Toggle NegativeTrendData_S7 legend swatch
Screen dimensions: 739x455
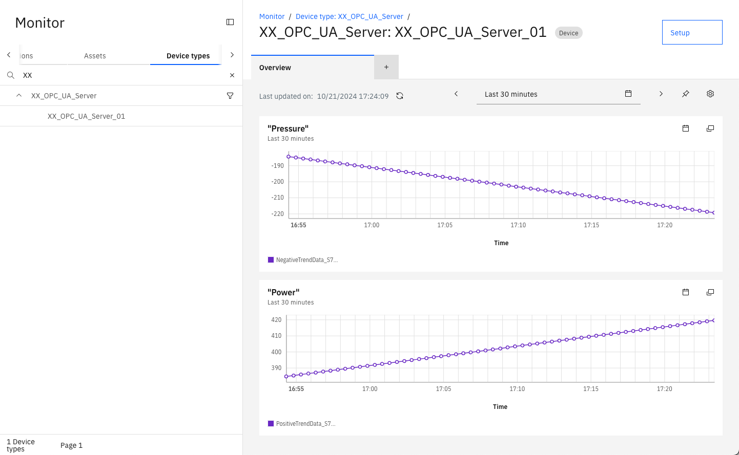(271, 259)
